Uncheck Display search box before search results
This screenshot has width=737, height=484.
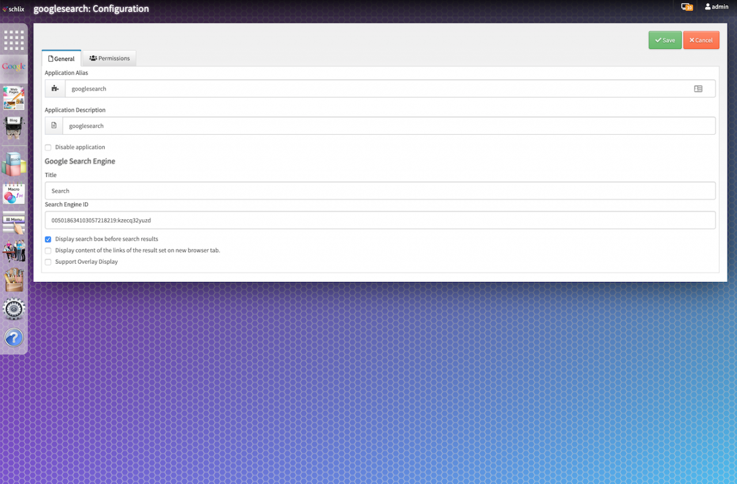(x=48, y=239)
